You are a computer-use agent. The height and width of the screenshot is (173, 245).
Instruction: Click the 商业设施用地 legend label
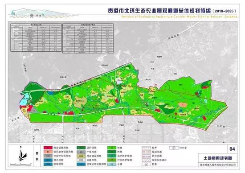pyautogui.click(x=61, y=148)
